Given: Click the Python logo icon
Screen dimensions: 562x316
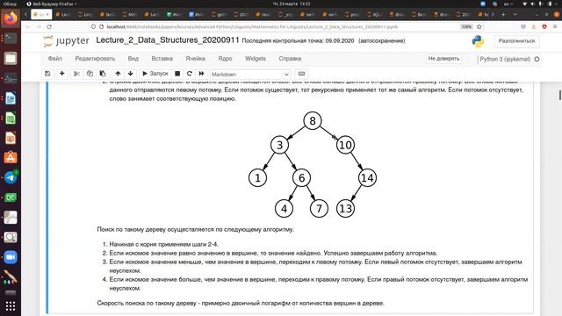Looking at the screenshot, I should pyautogui.click(x=478, y=41).
